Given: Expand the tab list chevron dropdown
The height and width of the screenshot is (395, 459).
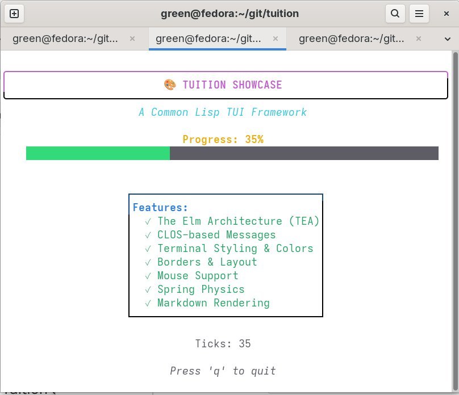Looking at the screenshot, I should pyautogui.click(x=447, y=39).
